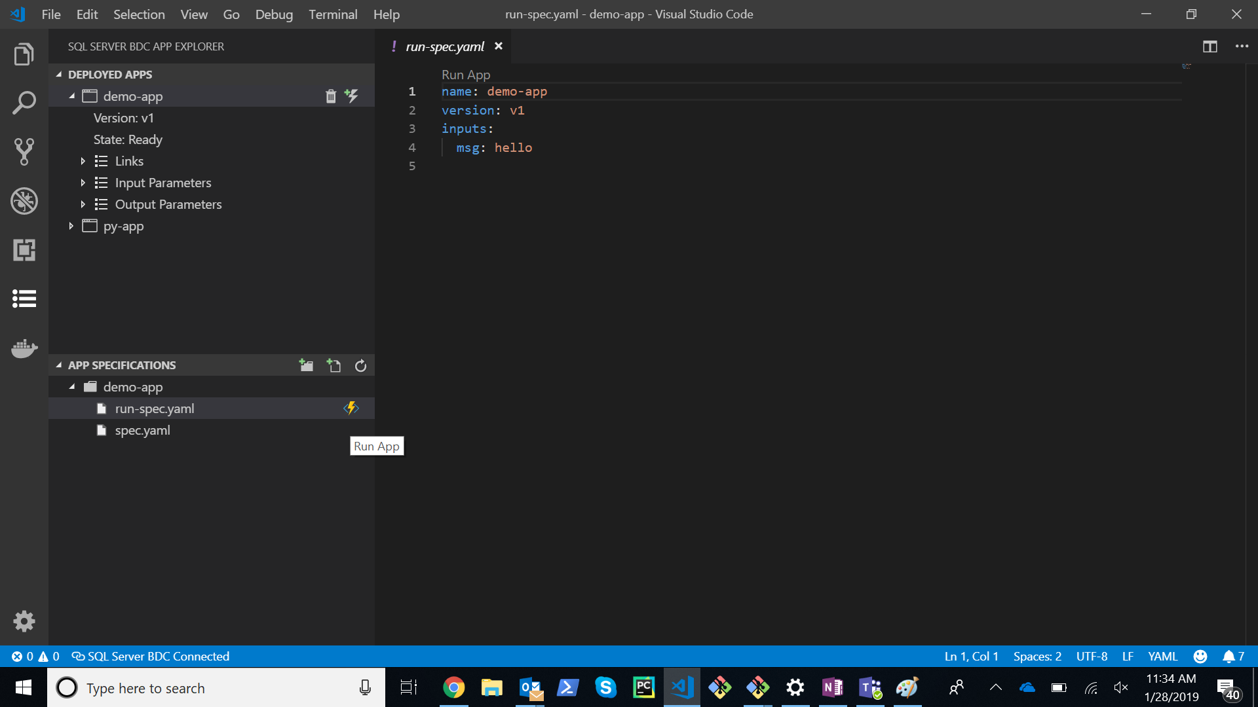Click the run-spec.yaml tab in editor

[445, 46]
